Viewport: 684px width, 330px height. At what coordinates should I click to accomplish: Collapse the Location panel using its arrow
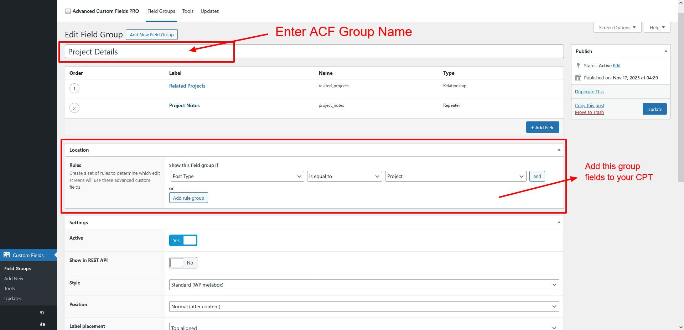pos(559,150)
